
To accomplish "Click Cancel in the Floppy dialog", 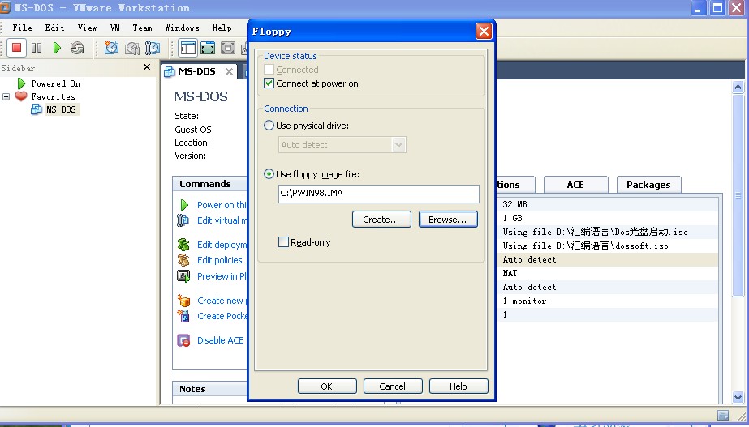I will [x=392, y=386].
